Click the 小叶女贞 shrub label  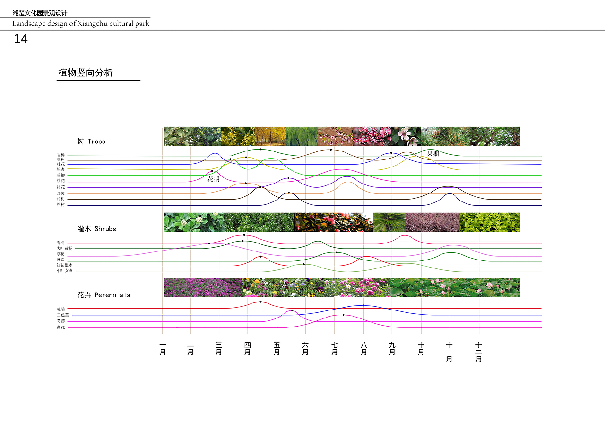(65, 271)
